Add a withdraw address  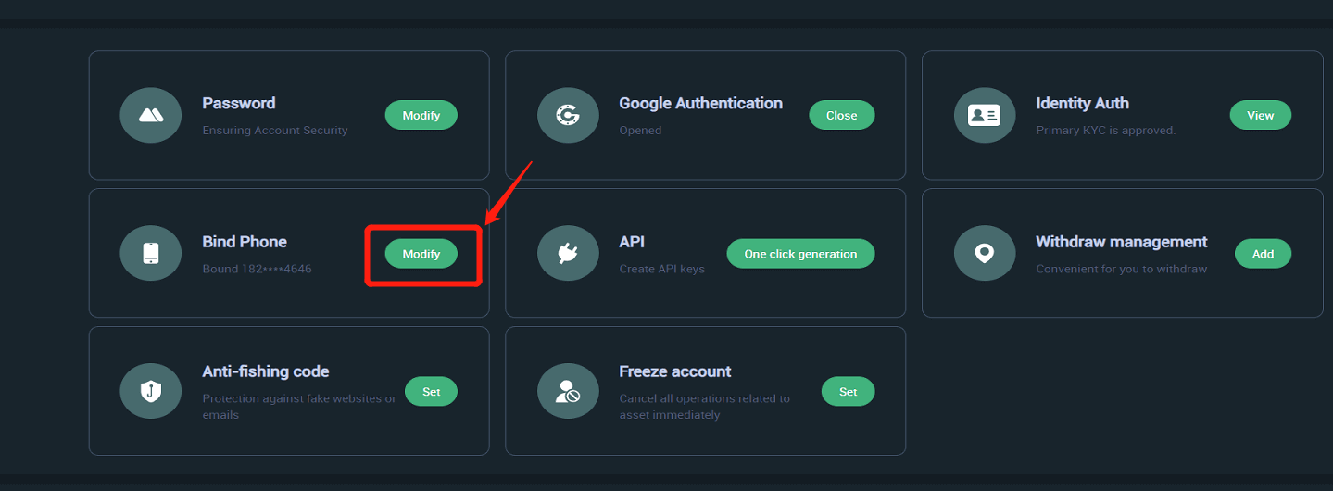[1264, 253]
